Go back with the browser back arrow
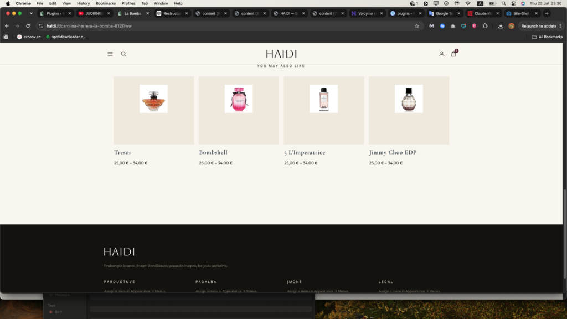The height and width of the screenshot is (319, 567). [7, 26]
